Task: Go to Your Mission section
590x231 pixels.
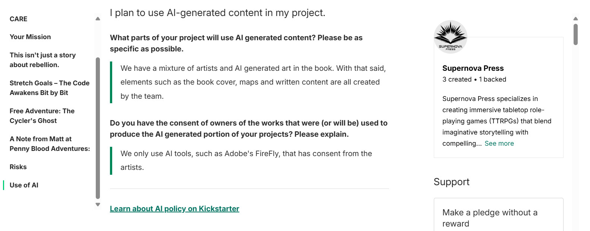Action: [x=30, y=37]
